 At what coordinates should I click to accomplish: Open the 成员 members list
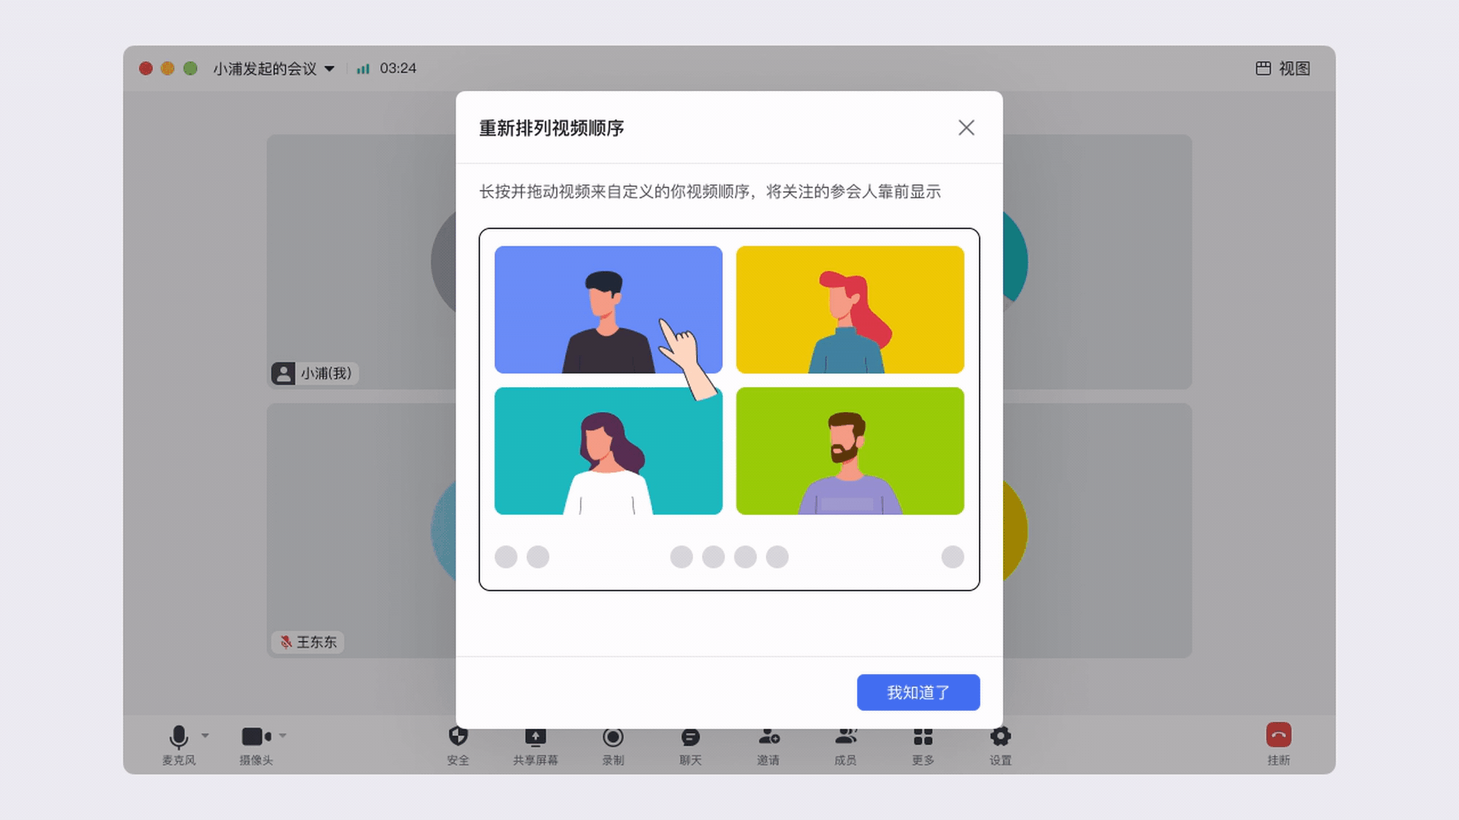[846, 737]
